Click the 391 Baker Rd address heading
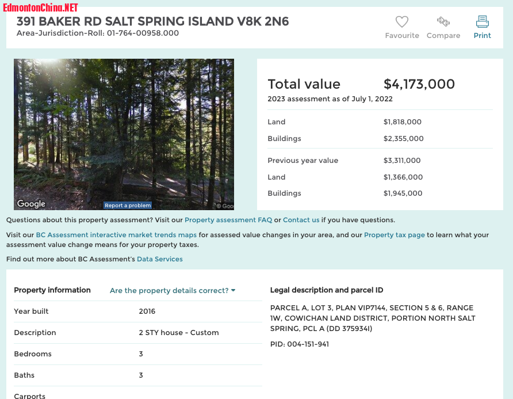The image size is (513, 399). point(152,22)
